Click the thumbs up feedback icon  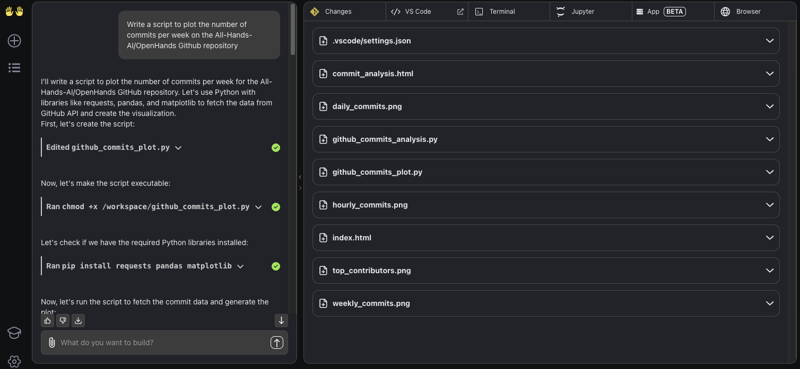point(48,320)
